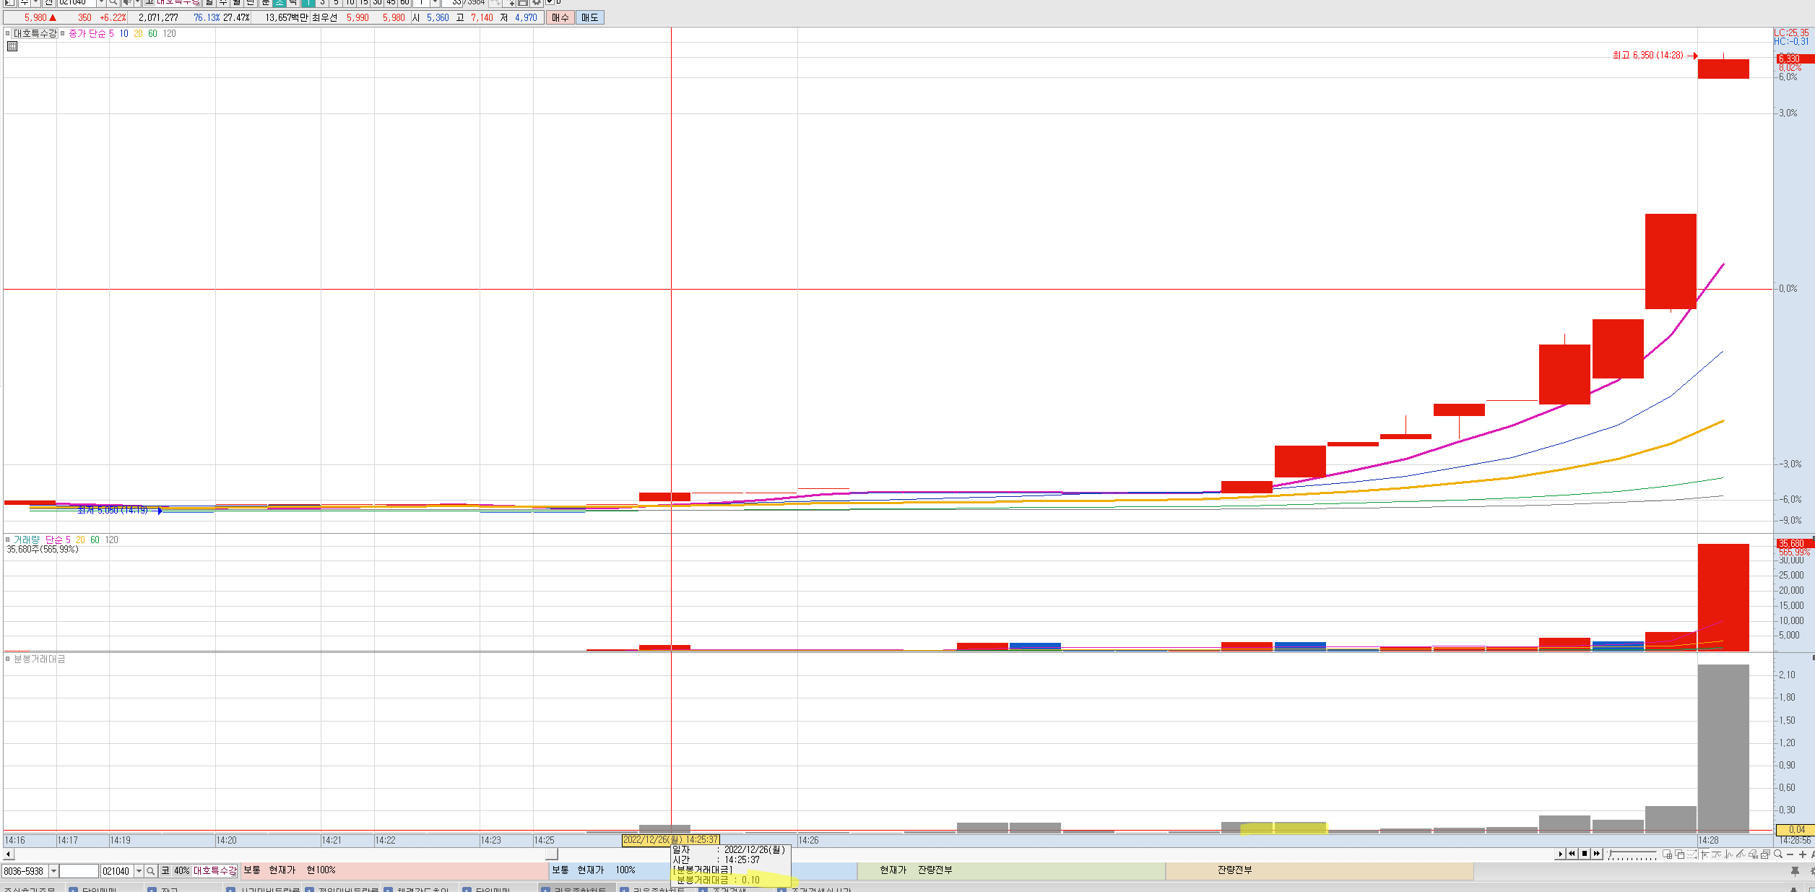
Task: Click the replay speed slider handle
Action: click(1610, 853)
